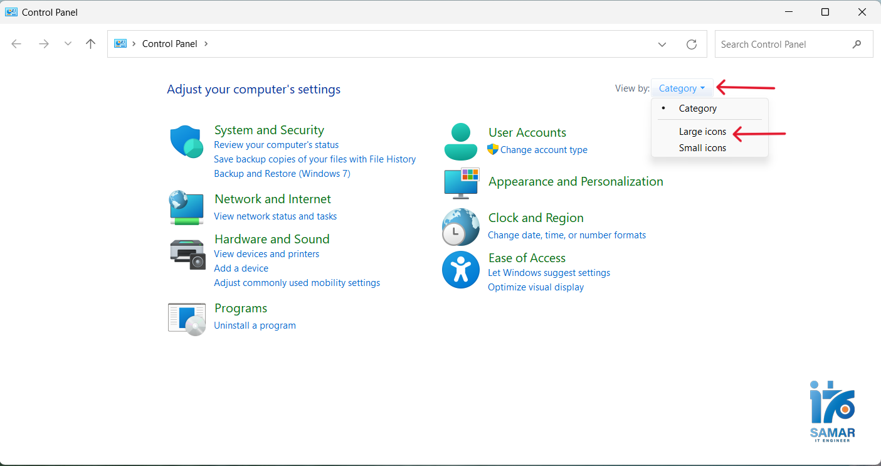Expand the View by Category dropdown
881x466 pixels.
click(682, 88)
